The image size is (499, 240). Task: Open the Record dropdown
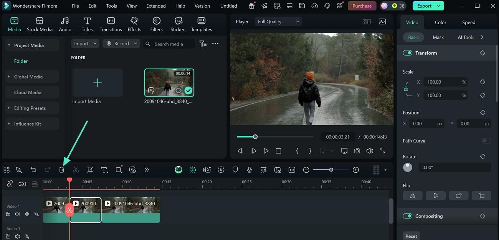121,44
